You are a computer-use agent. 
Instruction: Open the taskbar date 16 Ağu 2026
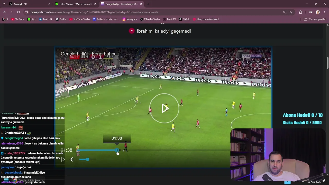tap(314, 182)
